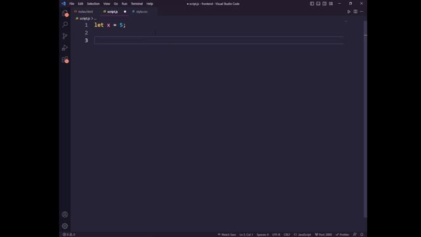The height and width of the screenshot is (237, 421).
Task: Open the Extensions view
Action: 65,59
